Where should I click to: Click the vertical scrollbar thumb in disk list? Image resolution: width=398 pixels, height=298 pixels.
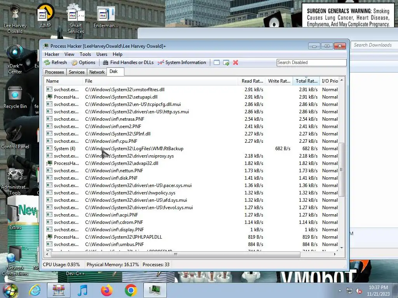click(x=342, y=169)
